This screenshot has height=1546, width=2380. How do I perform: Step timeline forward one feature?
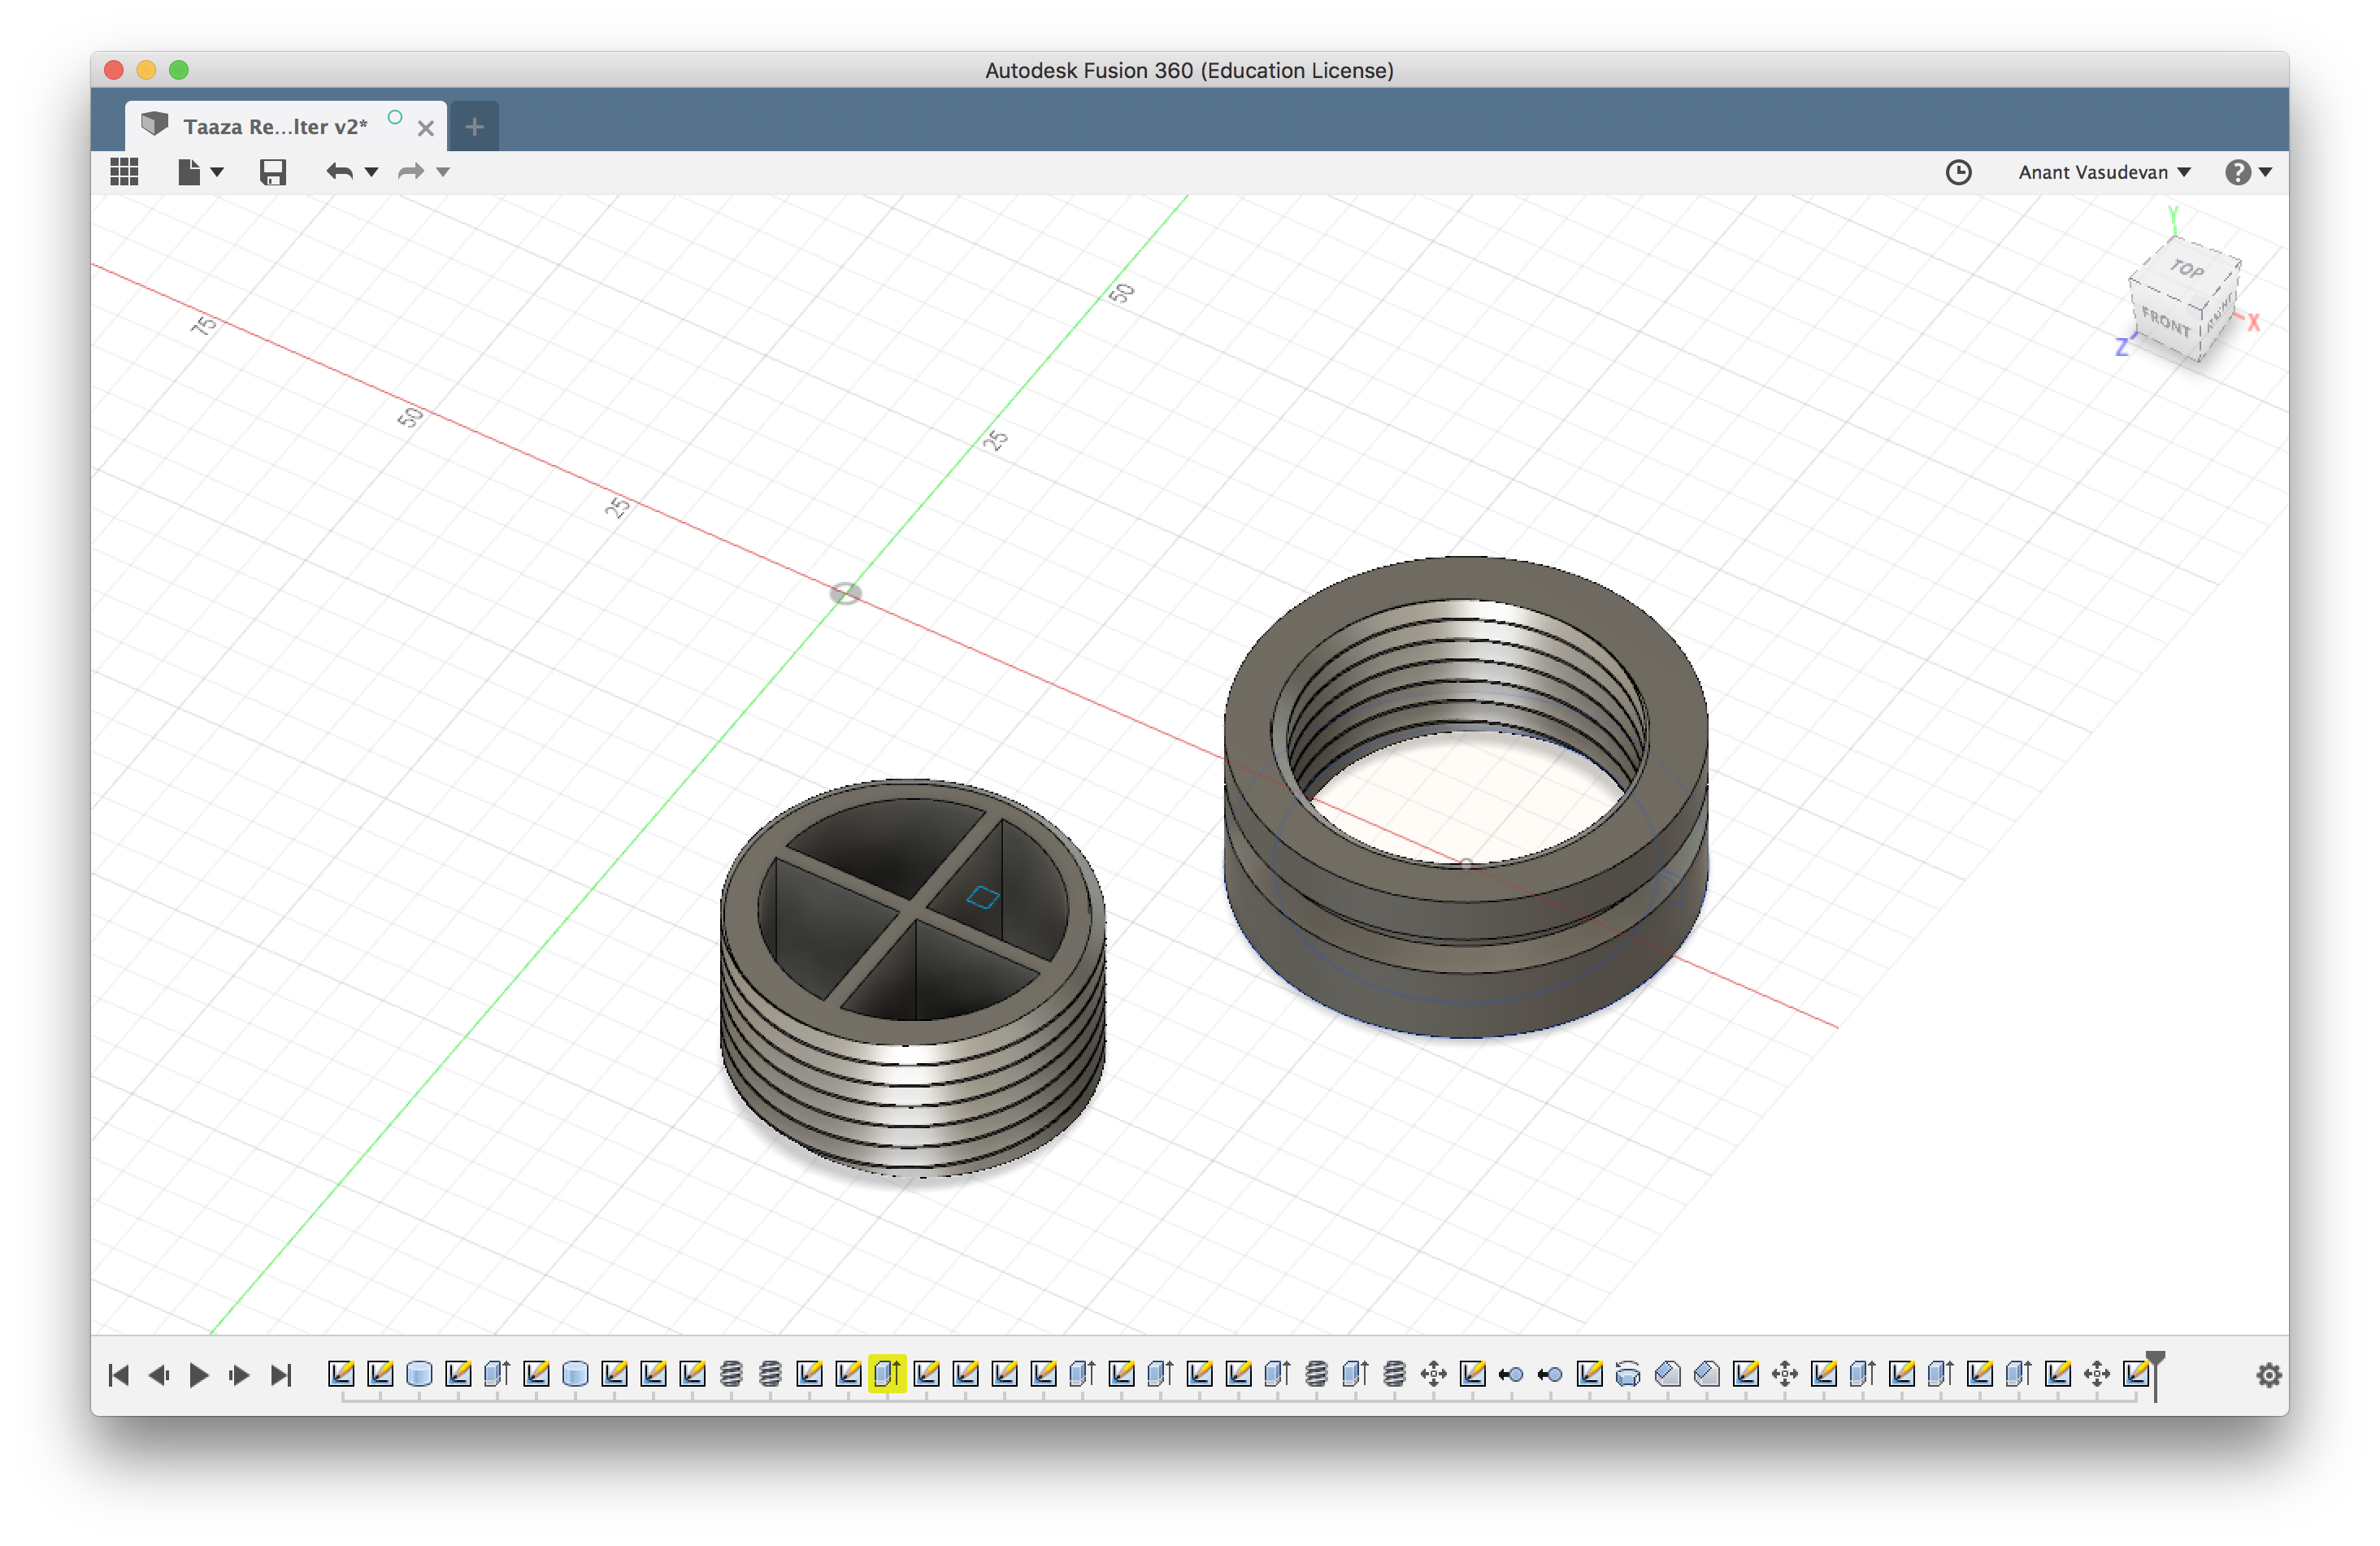pos(239,1375)
